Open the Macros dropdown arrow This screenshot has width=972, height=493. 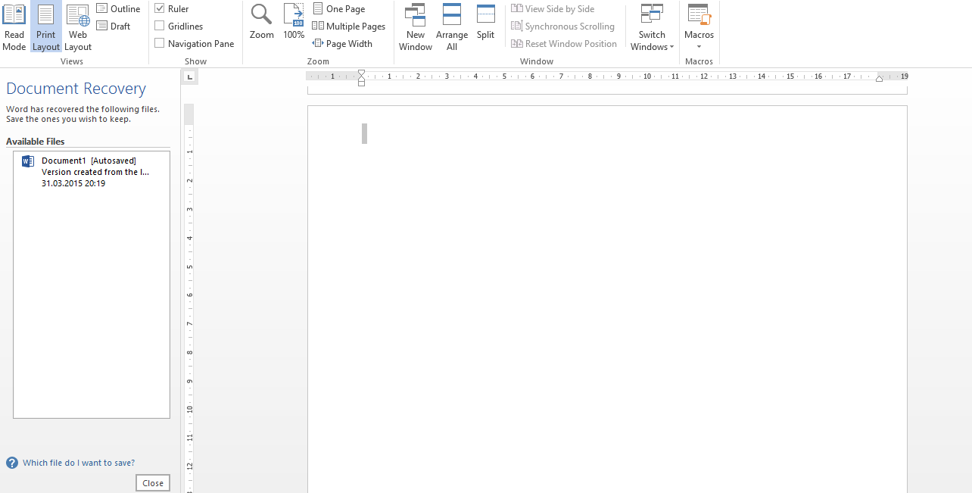pos(699,46)
